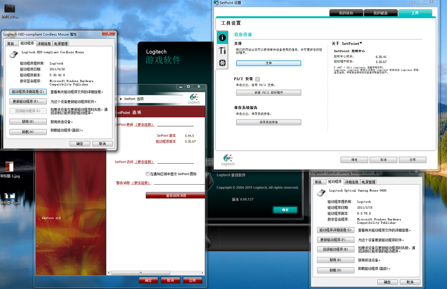This screenshot has height=289, width=447.
Task: Click 确定 in G400 properties dialog
Action: coord(387,282)
